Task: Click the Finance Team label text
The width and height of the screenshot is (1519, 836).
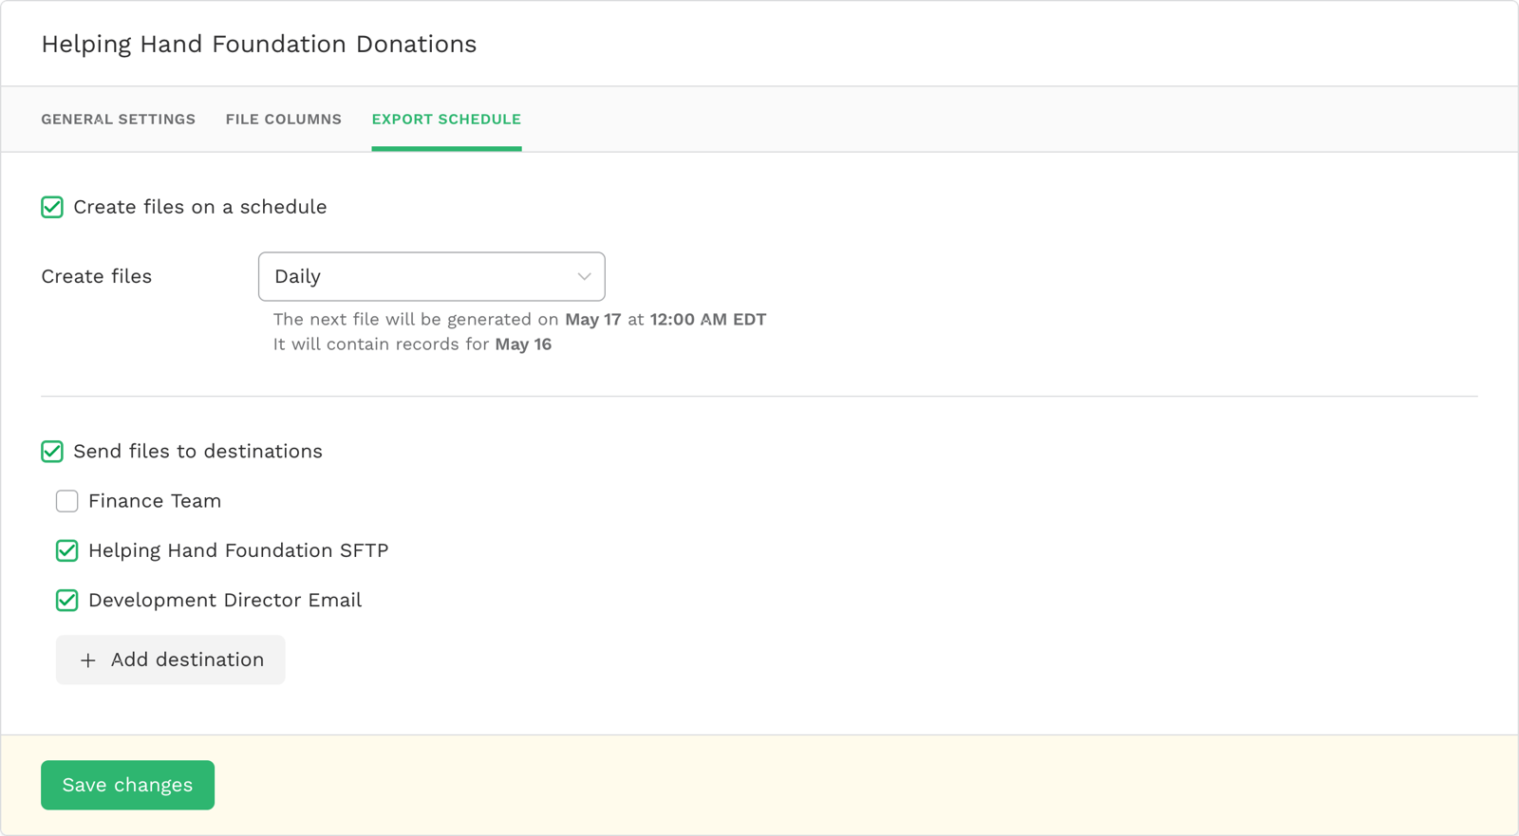Action: coord(155,501)
